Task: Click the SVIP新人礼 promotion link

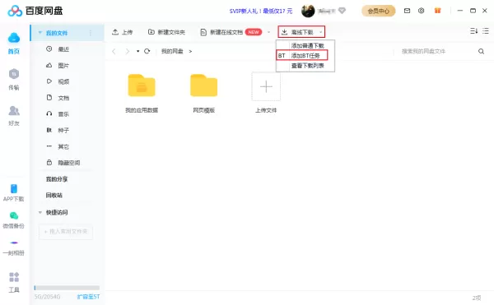Action: coord(261,11)
